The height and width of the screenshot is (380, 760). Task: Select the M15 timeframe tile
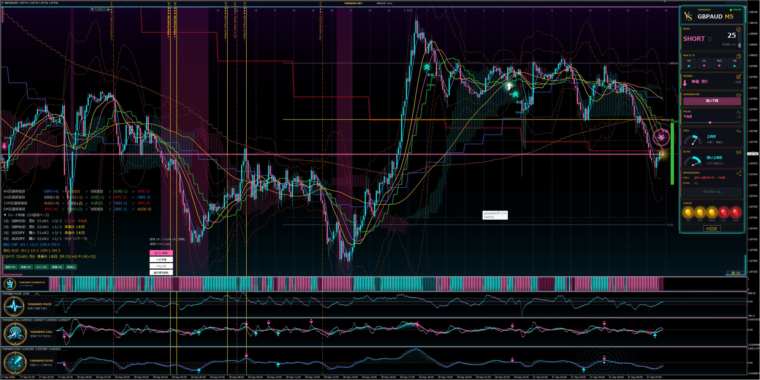click(x=719, y=63)
